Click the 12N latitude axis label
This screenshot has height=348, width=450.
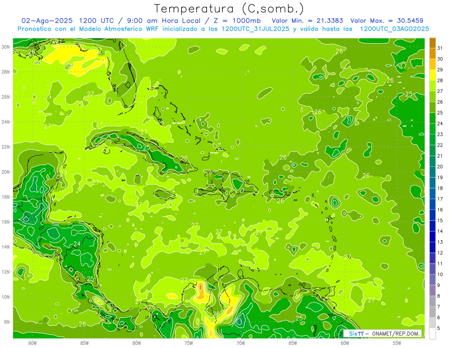point(5,272)
